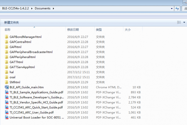187x125 pixels.
Task: Click the 893 KB size cell
Action: [x=136, y=92]
